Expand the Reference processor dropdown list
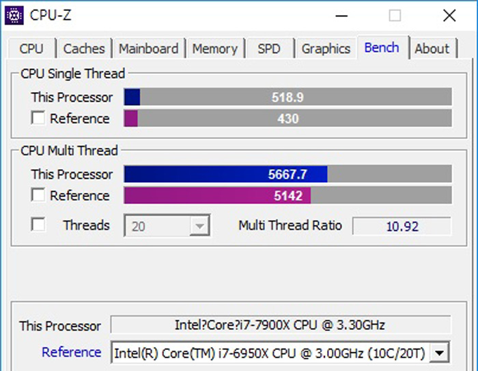478x371 pixels. click(x=440, y=353)
